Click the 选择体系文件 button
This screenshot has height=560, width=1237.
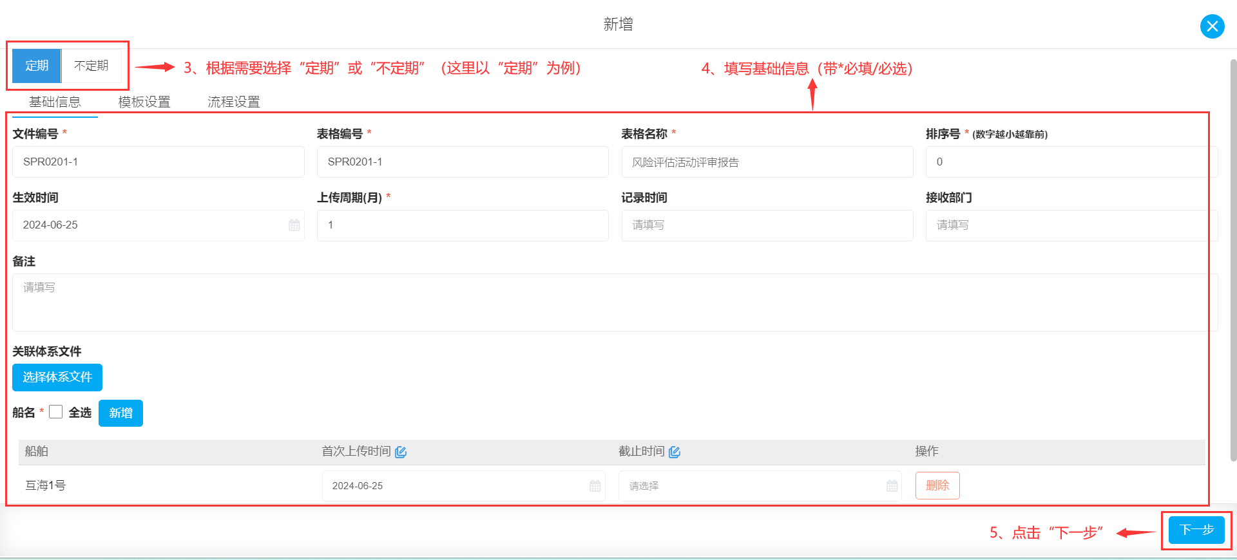click(57, 377)
